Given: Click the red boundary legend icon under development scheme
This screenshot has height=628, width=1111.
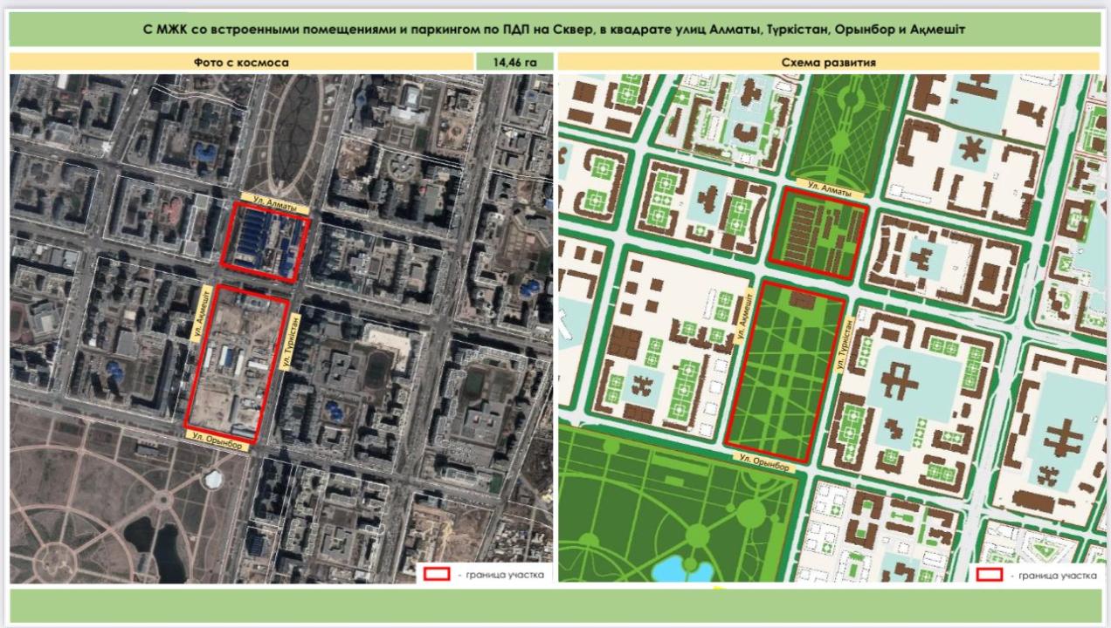Looking at the screenshot, I should pyautogui.click(x=989, y=575).
